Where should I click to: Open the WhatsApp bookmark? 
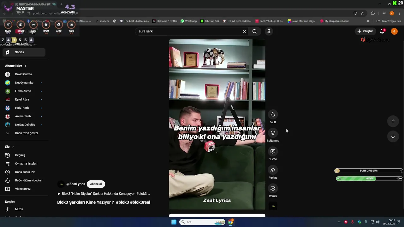189,21
